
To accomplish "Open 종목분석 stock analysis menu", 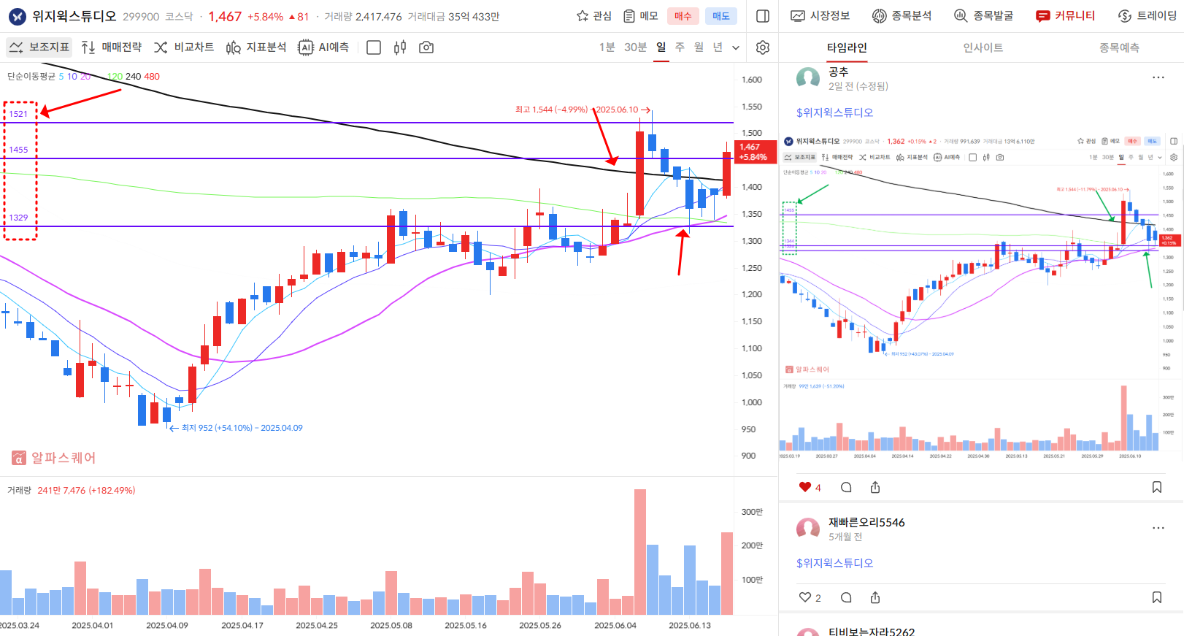I will 902,16.
